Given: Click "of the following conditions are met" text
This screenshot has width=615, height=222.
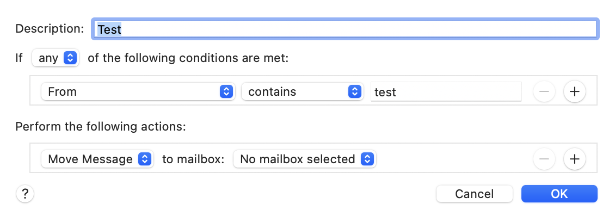Looking at the screenshot, I should [188, 58].
